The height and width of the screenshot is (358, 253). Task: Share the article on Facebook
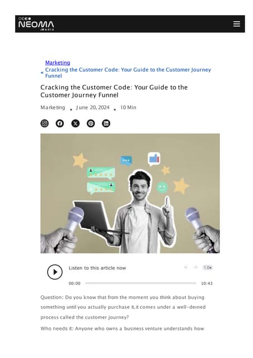tap(60, 124)
